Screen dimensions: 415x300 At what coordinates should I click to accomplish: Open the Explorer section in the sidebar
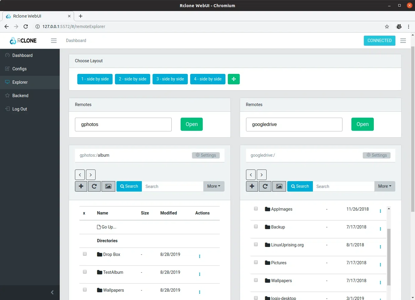[20, 82]
